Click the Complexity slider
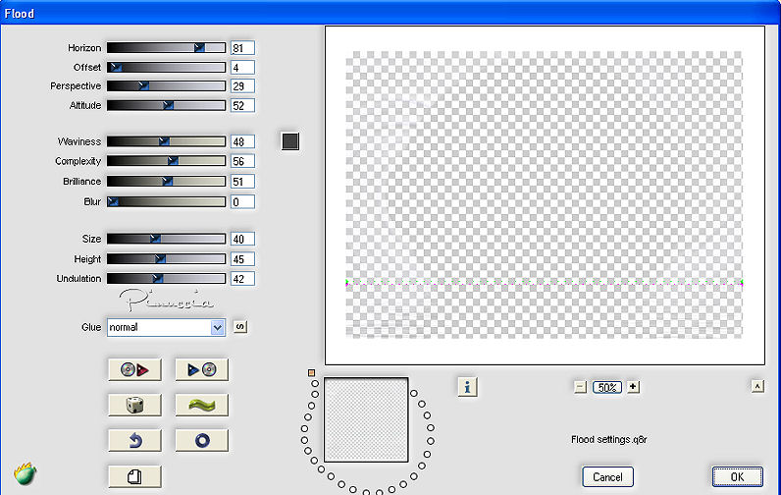This screenshot has height=495, width=781. (167, 161)
